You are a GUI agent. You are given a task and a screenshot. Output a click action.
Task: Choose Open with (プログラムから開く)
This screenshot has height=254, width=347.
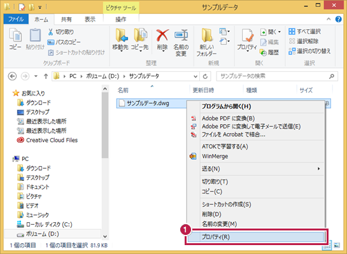pos(256,106)
